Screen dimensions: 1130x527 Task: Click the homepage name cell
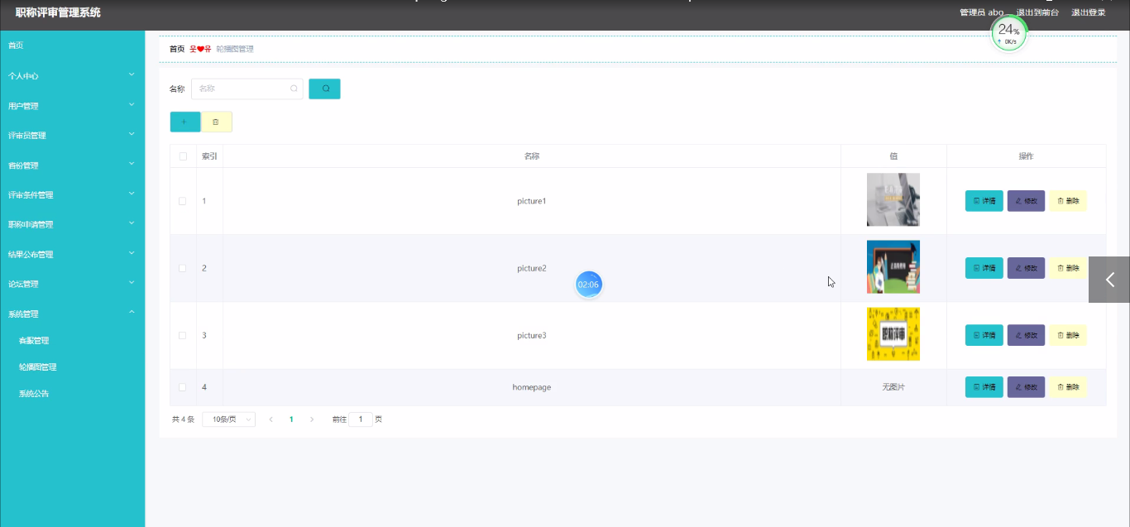pos(532,387)
